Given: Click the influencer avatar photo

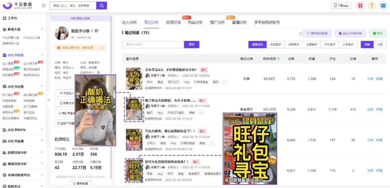Looking at the screenshot, I should pyautogui.click(x=61, y=33).
